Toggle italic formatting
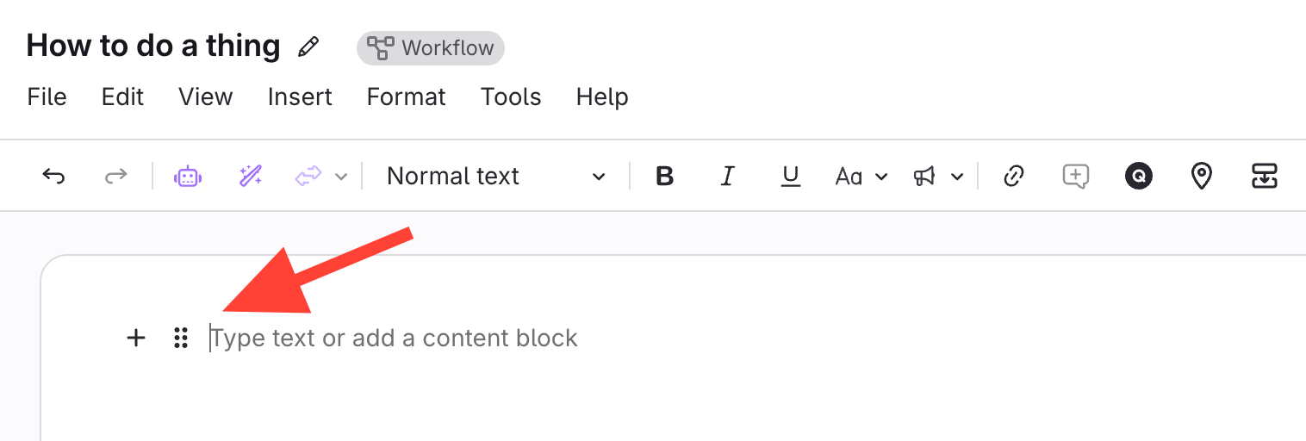The height and width of the screenshot is (441, 1306). coord(727,177)
